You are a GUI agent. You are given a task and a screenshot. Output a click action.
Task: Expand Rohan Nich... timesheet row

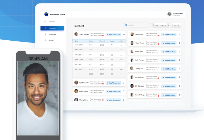click(179, 52)
